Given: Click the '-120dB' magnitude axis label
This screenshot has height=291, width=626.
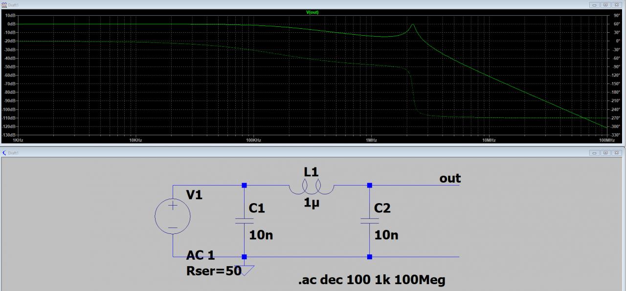Looking at the screenshot, I should 9,126.
